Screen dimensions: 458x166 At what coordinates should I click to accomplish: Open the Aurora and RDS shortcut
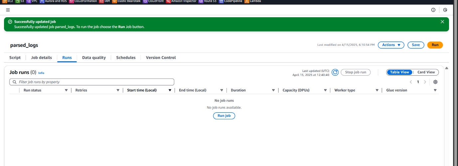click(x=53, y=1)
